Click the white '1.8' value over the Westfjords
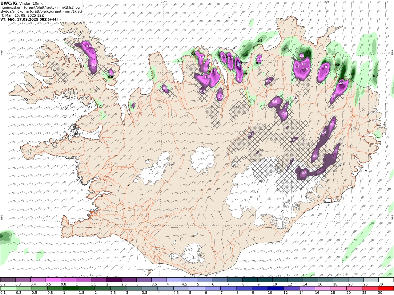The width and height of the screenshot is (394, 295). point(89,46)
